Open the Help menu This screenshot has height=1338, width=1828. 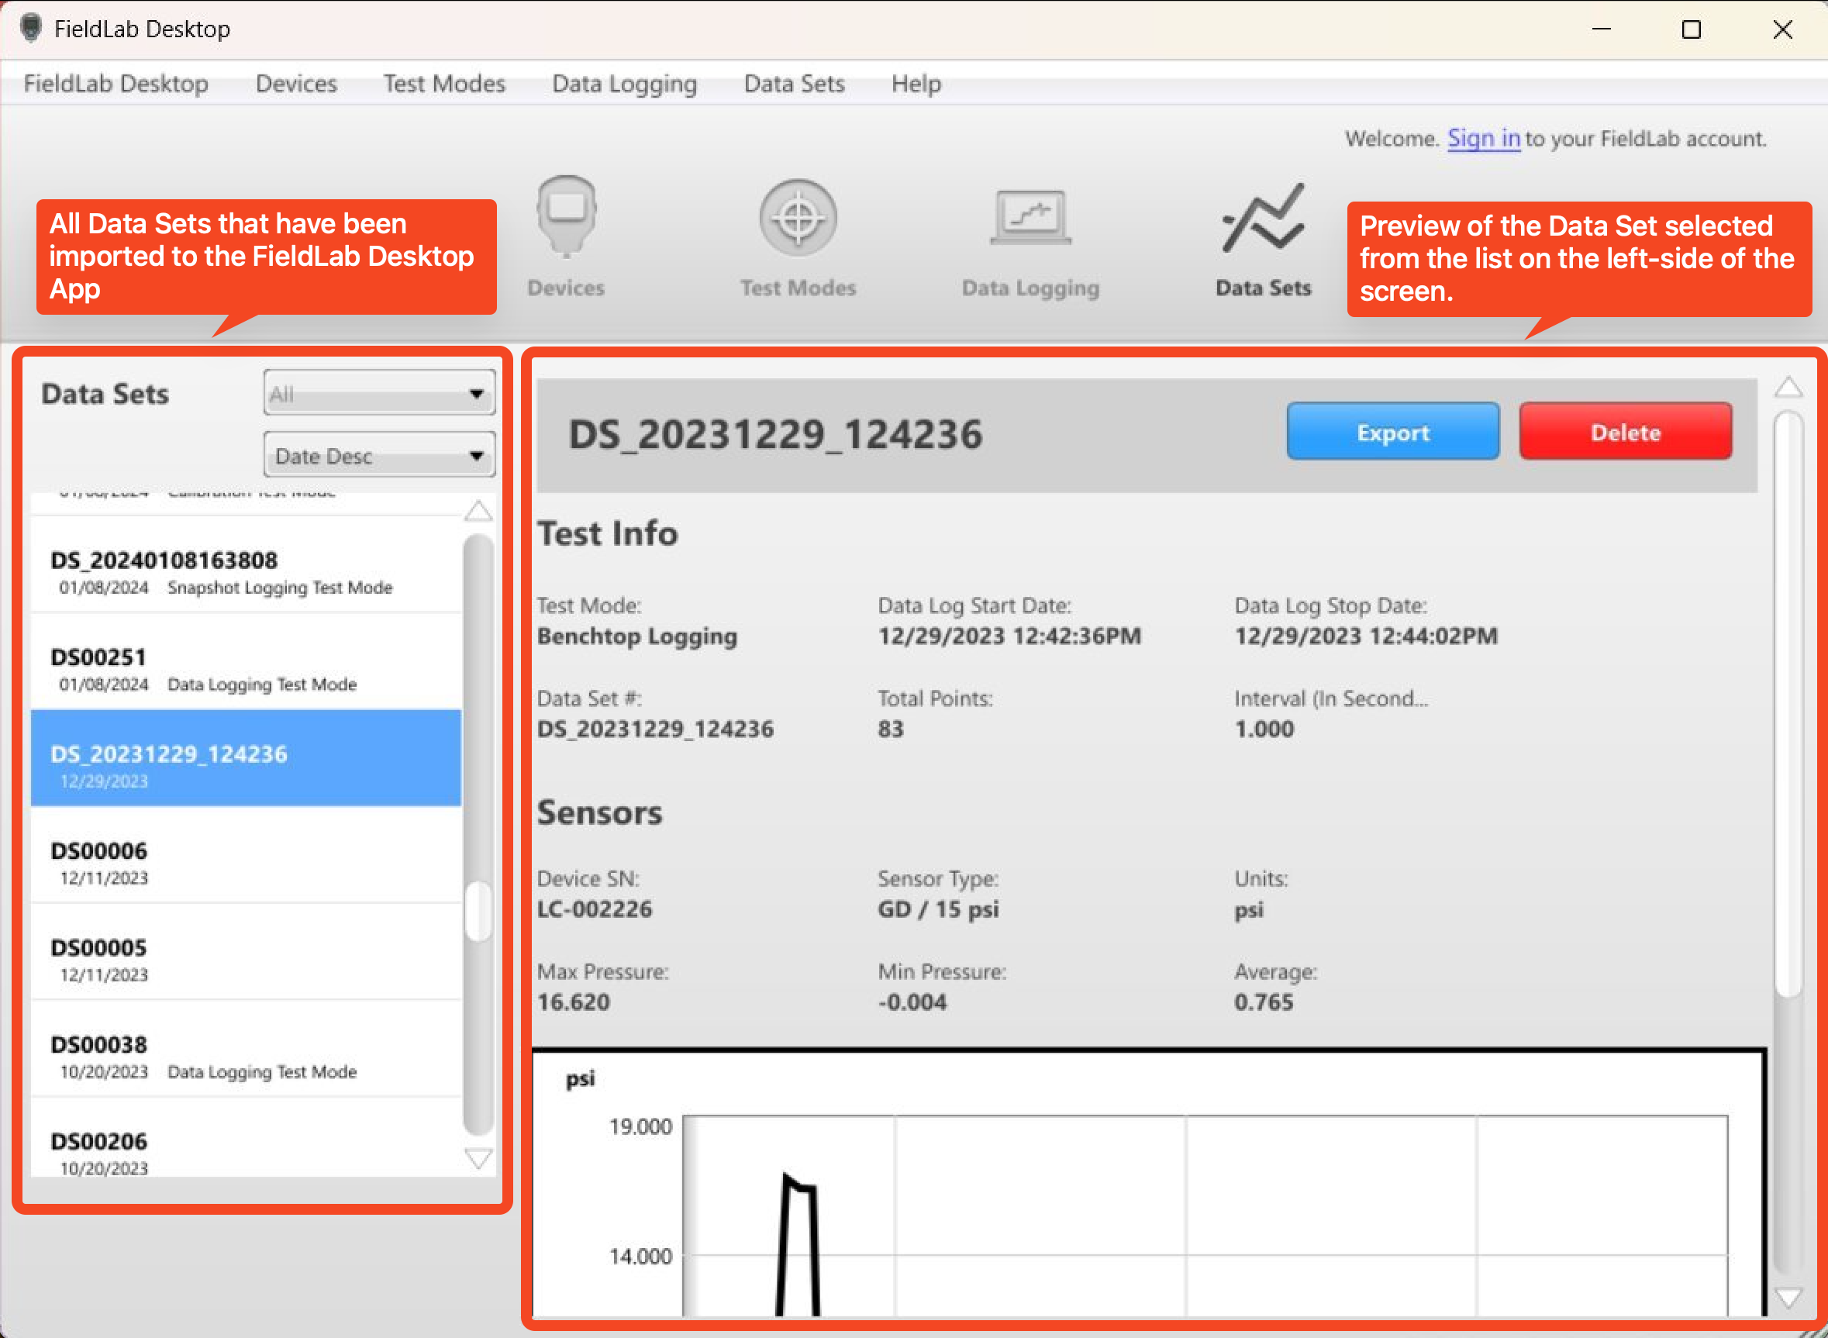(916, 84)
